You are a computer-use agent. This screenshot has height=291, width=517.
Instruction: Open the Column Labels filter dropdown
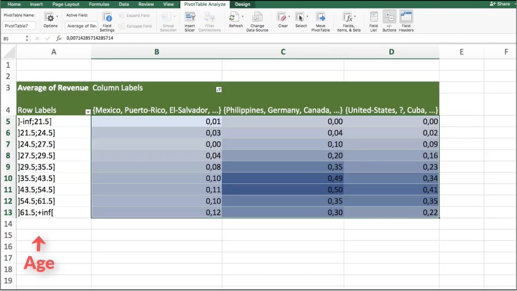[218, 89]
